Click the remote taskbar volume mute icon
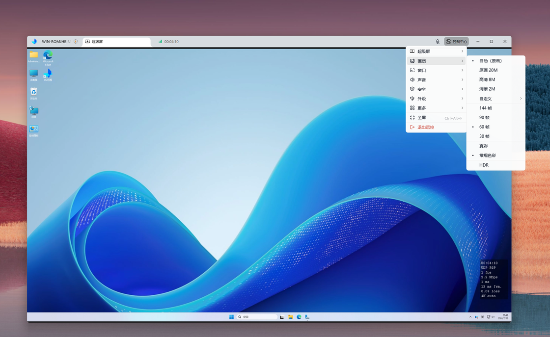550x337 pixels. coord(493,317)
